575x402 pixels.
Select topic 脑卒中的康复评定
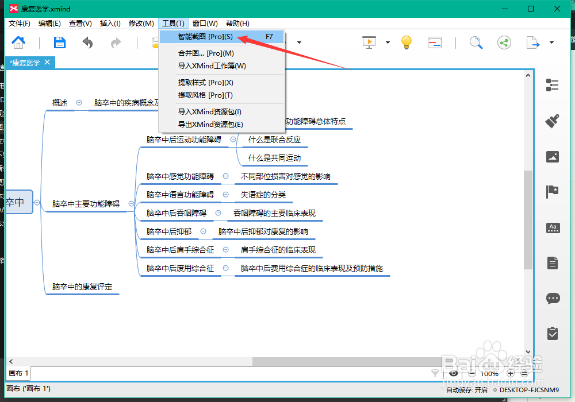point(82,287)
